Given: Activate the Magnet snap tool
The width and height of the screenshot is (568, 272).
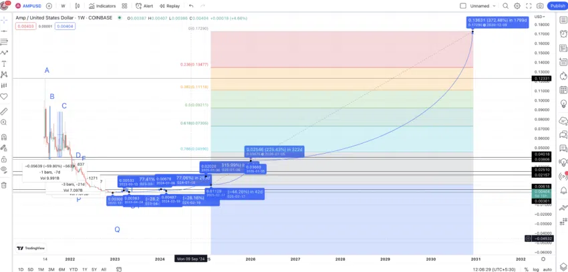Looking at the screenshot, I should pyautogui.click(x=4, y=137).
